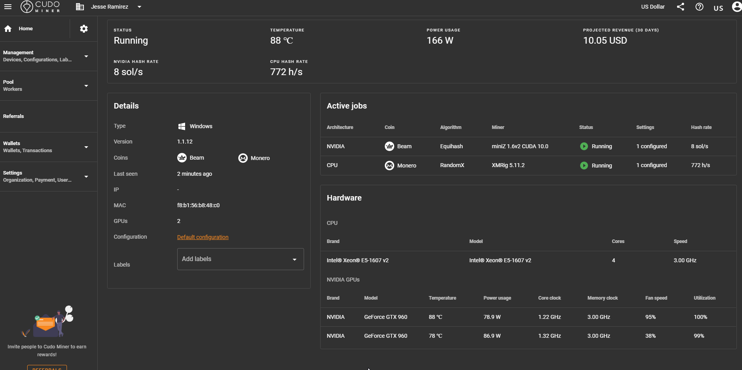
Task: Click the 78.9 W GPU power value
Action: pyautogui.click(x=492, y=317)
